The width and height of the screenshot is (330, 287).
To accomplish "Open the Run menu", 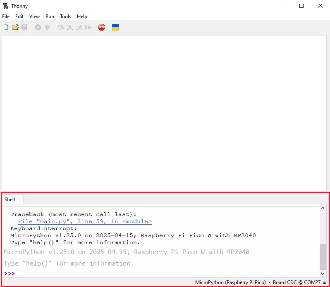I will point(50,16).
